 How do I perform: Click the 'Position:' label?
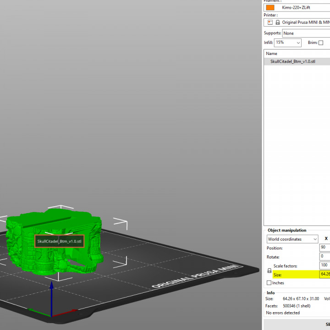(x=275, y=248)
